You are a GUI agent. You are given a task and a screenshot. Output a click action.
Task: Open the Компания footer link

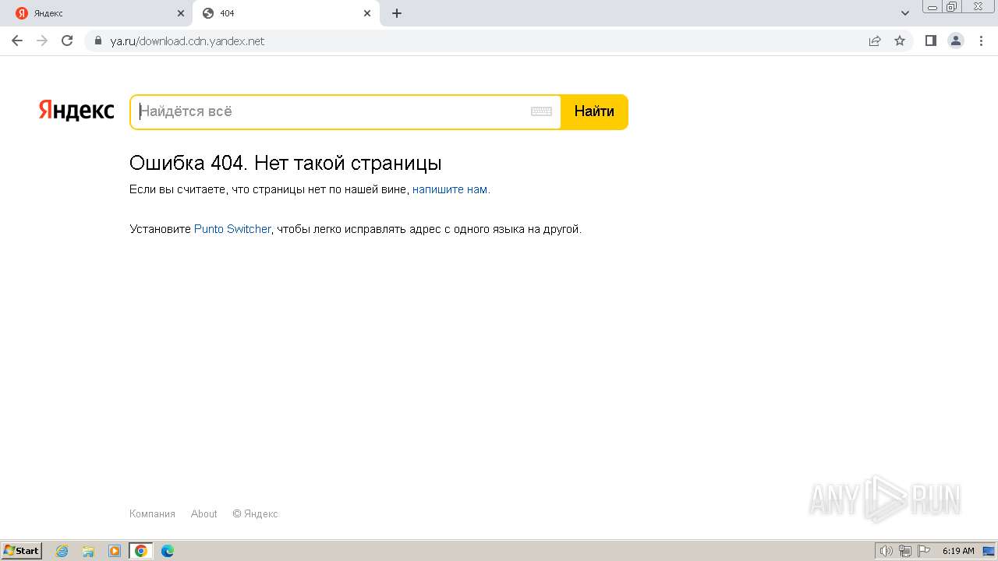(152, 514)
